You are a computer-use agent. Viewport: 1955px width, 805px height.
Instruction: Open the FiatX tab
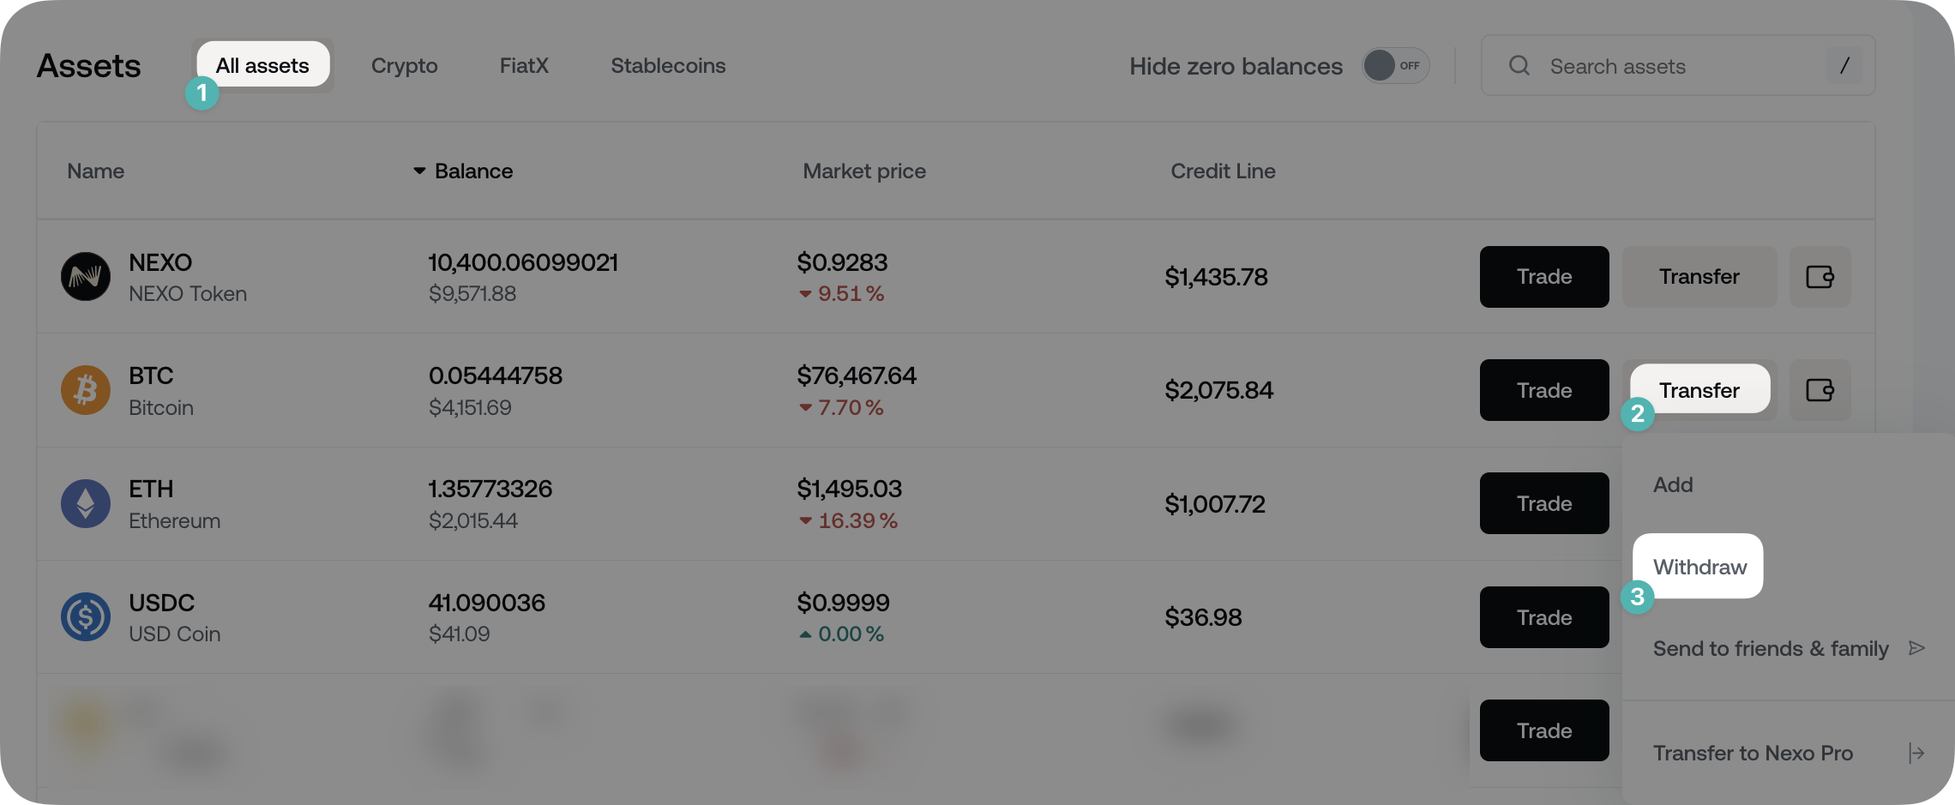point(524,65)
